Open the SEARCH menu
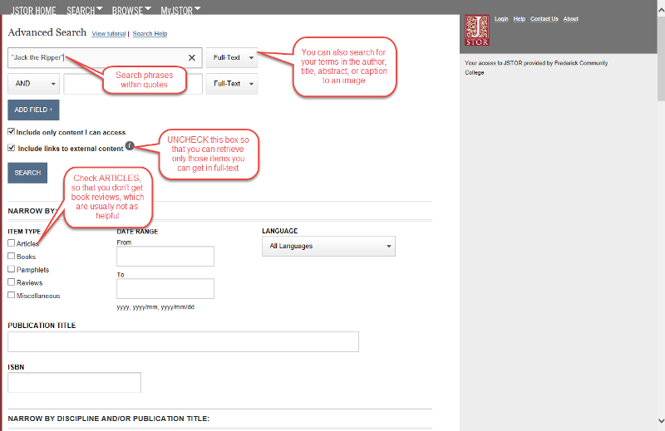 tap(85, 10)
